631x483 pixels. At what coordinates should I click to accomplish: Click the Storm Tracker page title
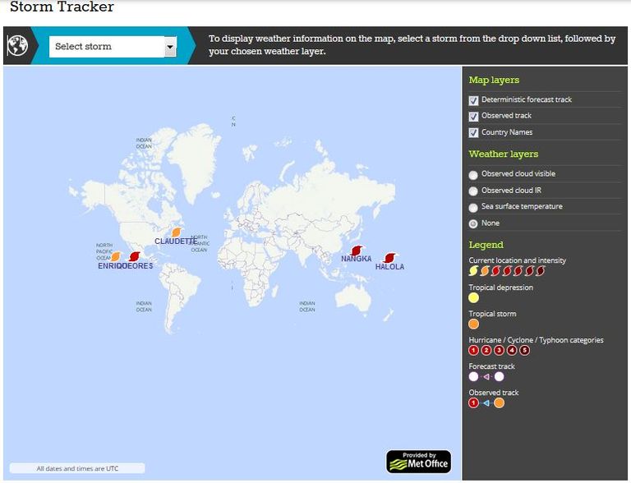62,7
